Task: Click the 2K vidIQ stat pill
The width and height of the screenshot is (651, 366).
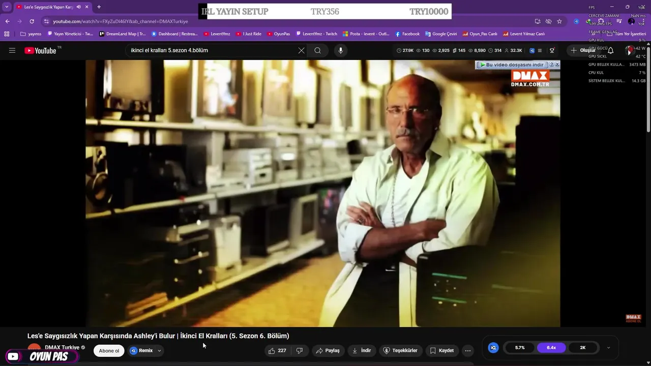Action: [583, 348]
